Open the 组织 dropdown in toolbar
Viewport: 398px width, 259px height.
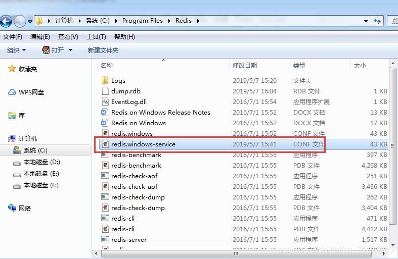16,50
